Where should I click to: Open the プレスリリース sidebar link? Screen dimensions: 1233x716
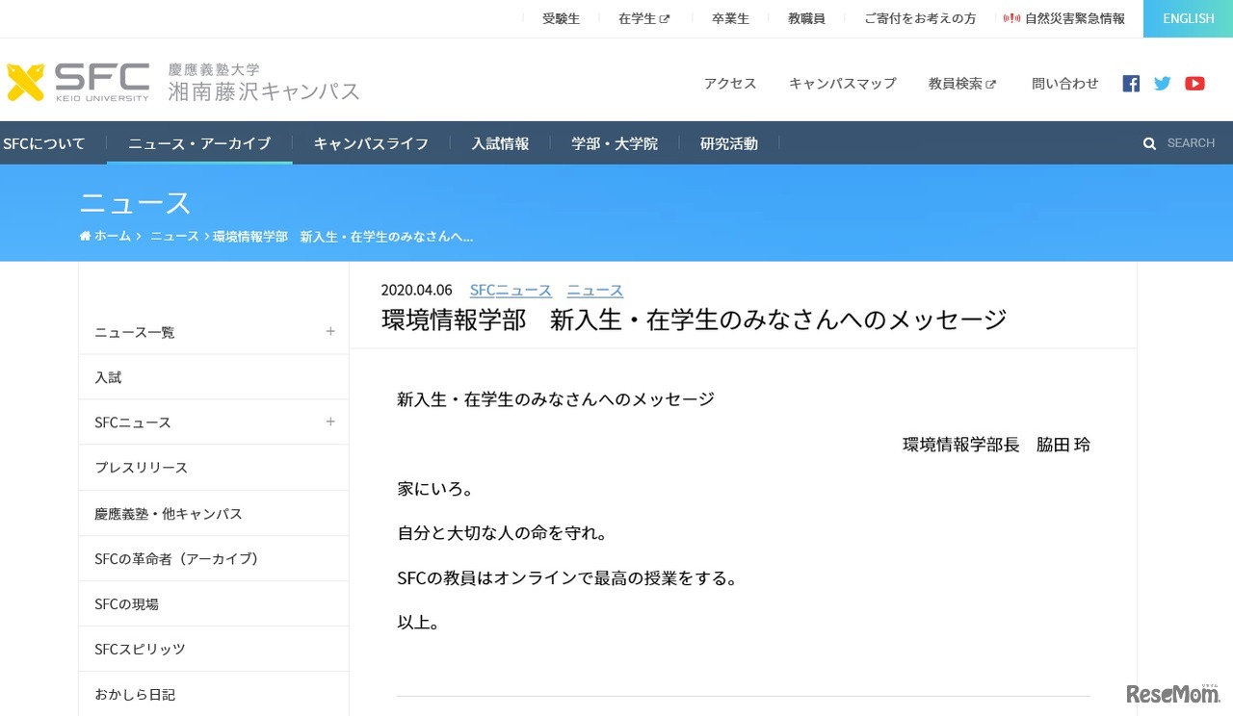[141, 467]
